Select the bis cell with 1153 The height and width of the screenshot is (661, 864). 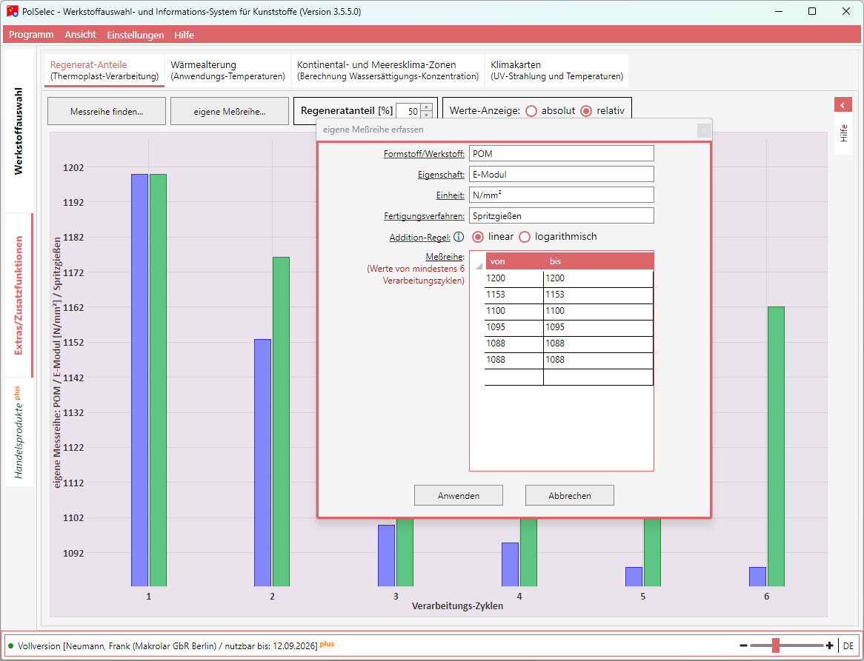[599, 295]
